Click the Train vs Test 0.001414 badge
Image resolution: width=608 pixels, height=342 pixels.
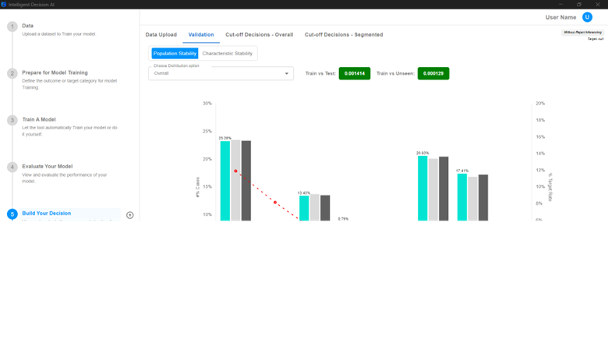coord(355,73)
